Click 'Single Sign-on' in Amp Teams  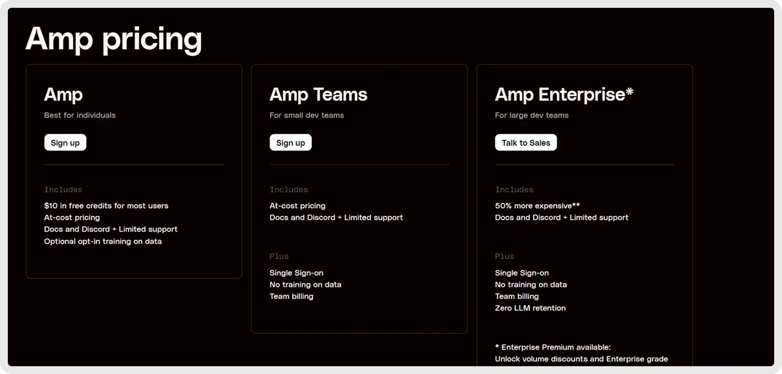coord(296,273)
